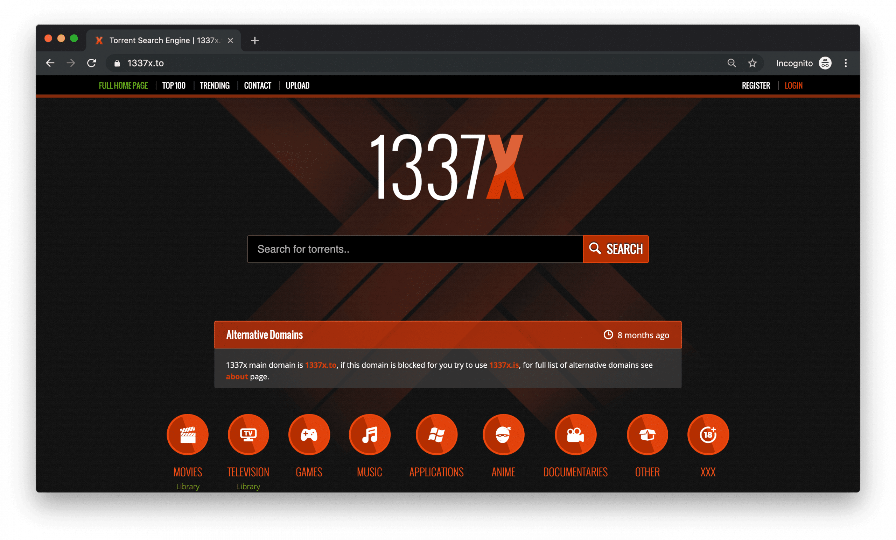Viewport: 896px width, 540px height.
Task: Select the Torrent Search Engine browser tab
Action: [164, 40]
